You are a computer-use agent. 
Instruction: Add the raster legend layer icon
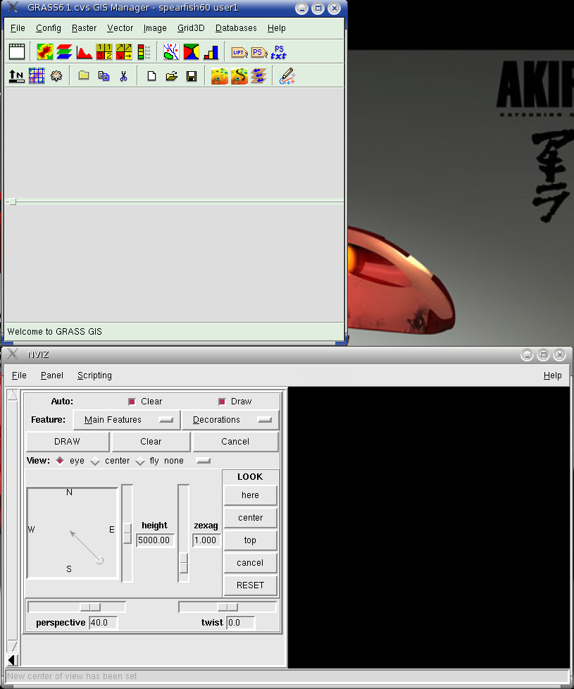(144, 52)
